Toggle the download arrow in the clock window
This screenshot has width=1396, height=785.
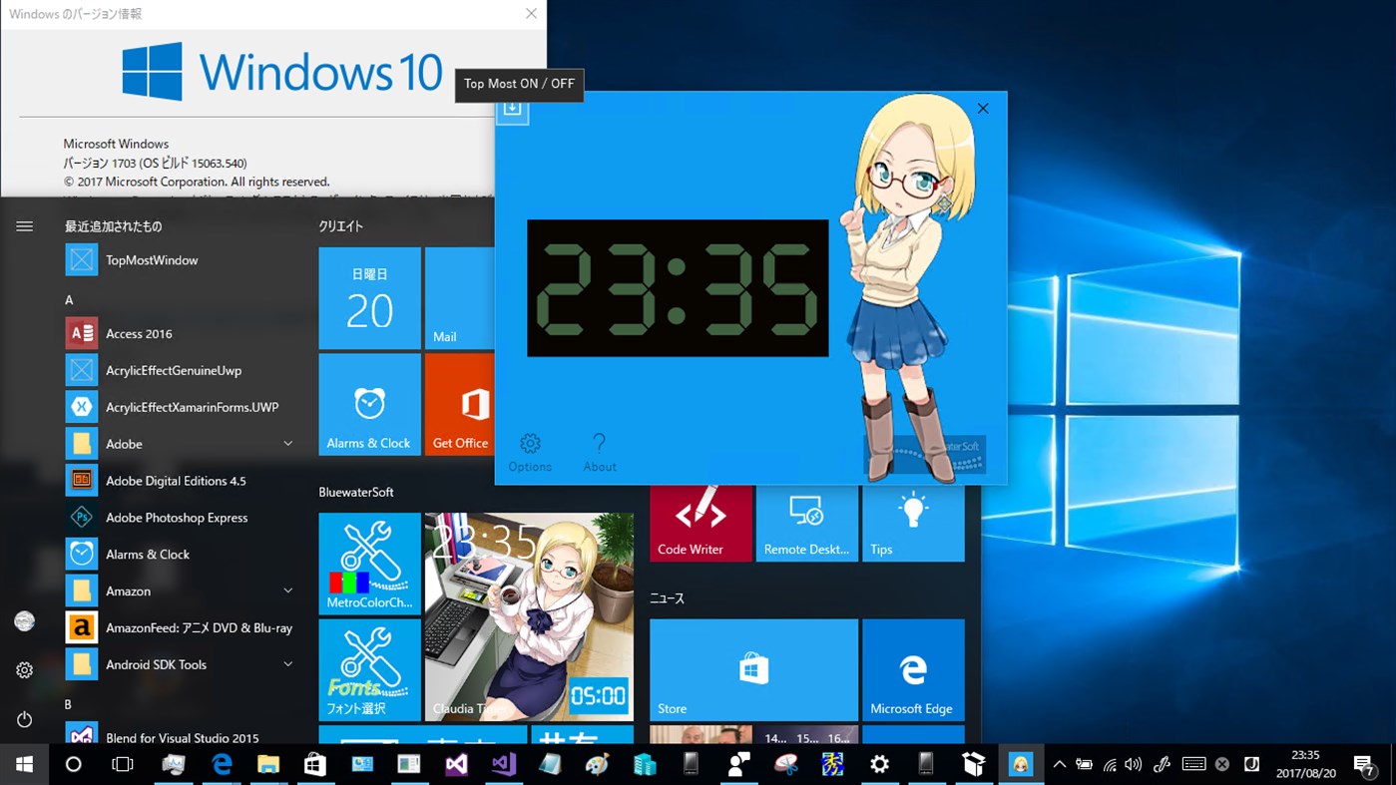tap(511, 110)
